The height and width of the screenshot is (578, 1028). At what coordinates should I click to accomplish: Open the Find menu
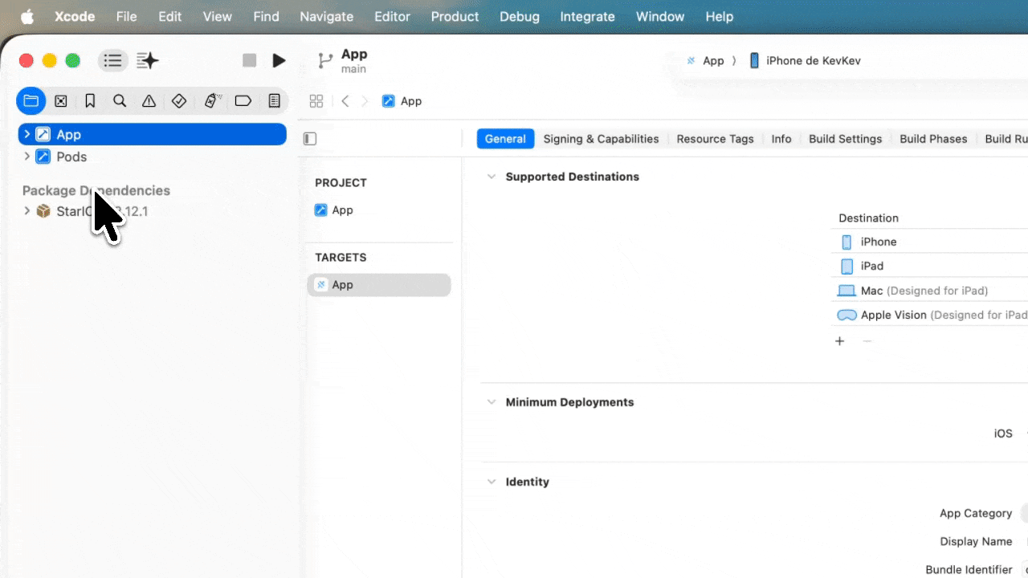coord(266,16)
